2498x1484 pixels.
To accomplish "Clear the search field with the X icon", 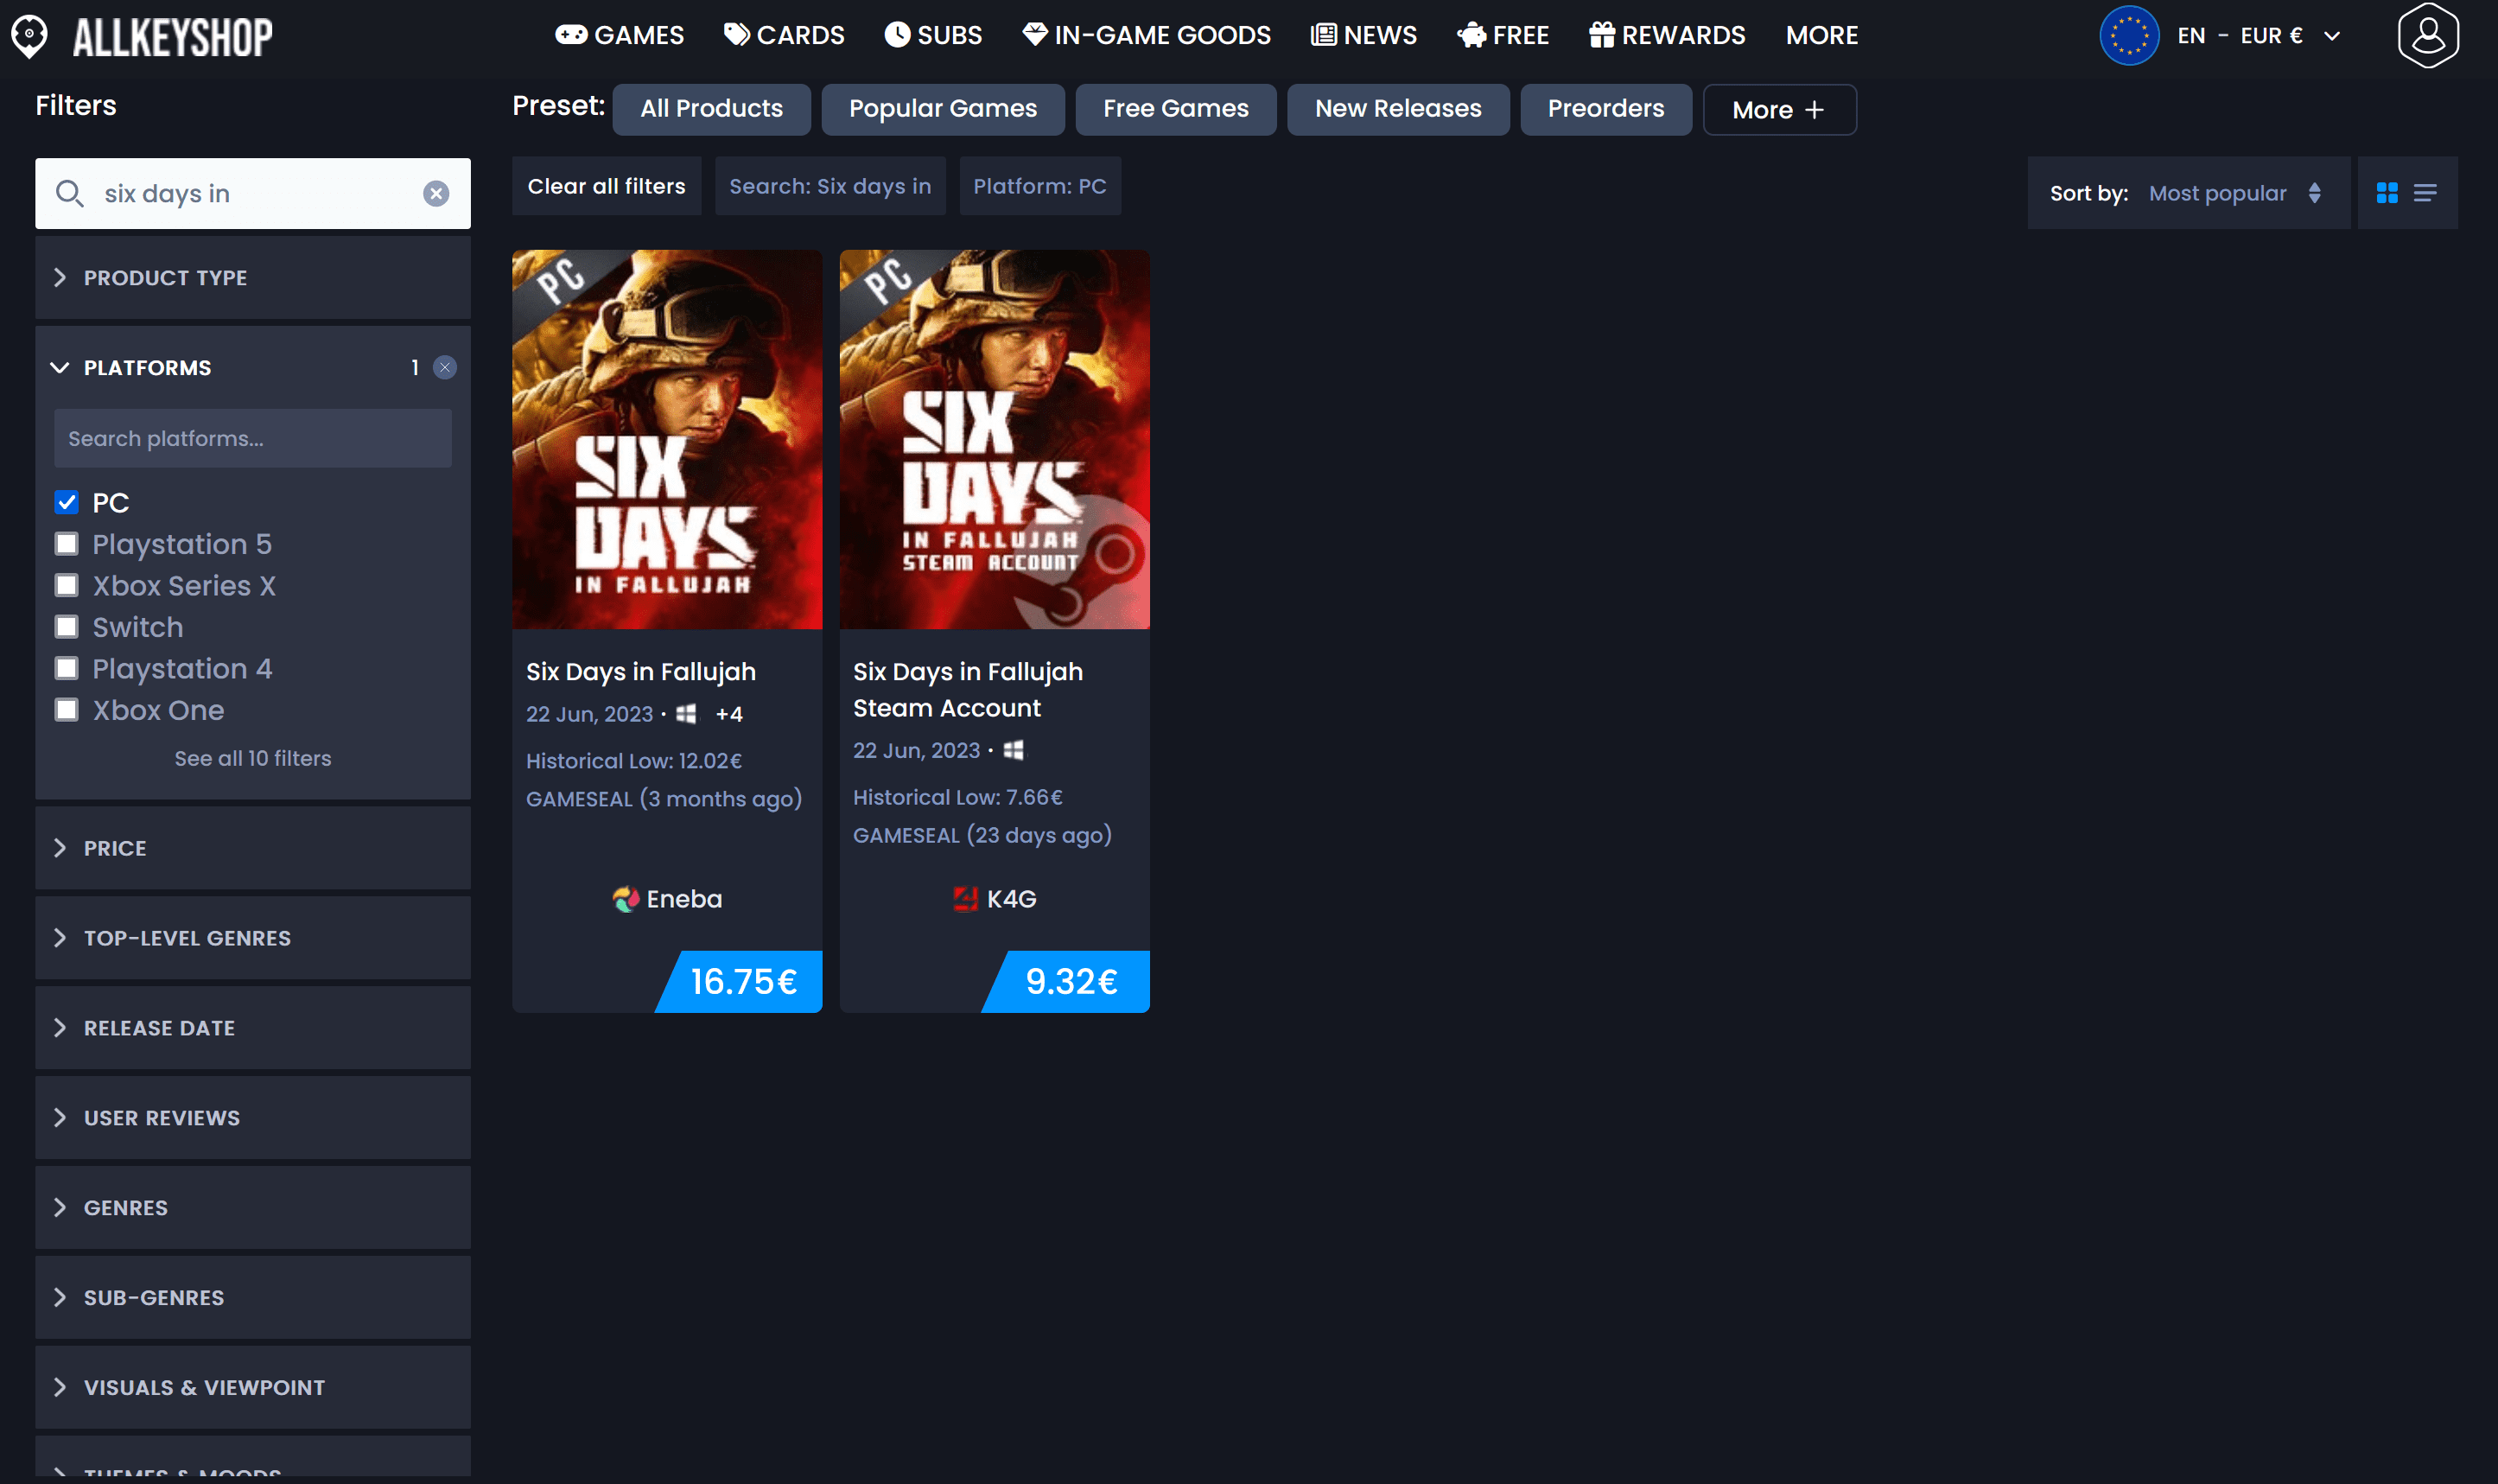I will pos(435,194).
